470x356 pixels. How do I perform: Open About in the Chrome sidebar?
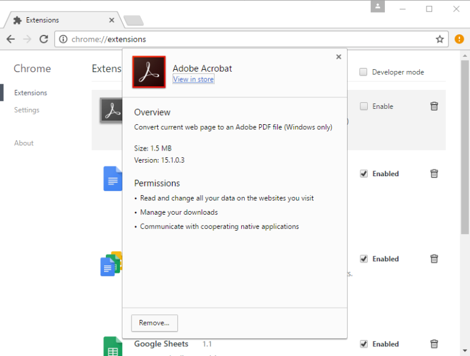(x=24, y=143)
